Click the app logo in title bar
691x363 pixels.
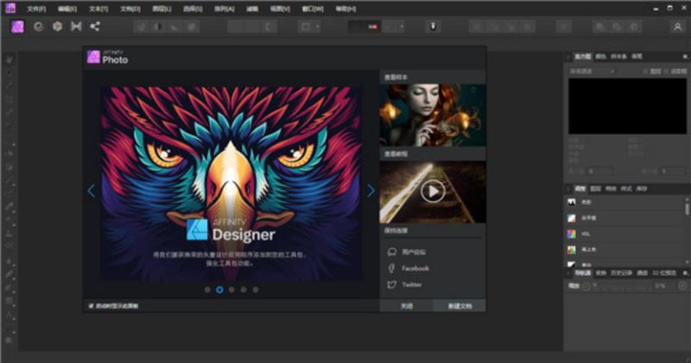point(10,8)
